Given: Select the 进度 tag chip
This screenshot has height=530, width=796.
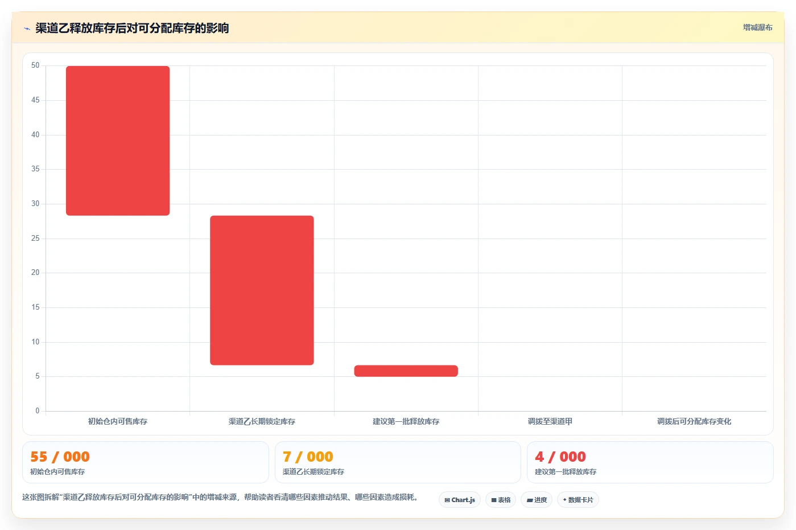Looking at the screenshot, I should tap(537, 500).
